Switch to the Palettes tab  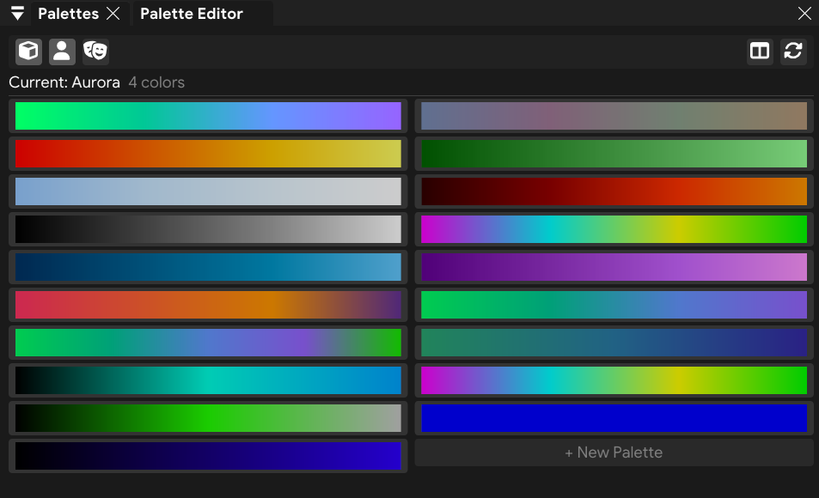(x=69, y=14)
